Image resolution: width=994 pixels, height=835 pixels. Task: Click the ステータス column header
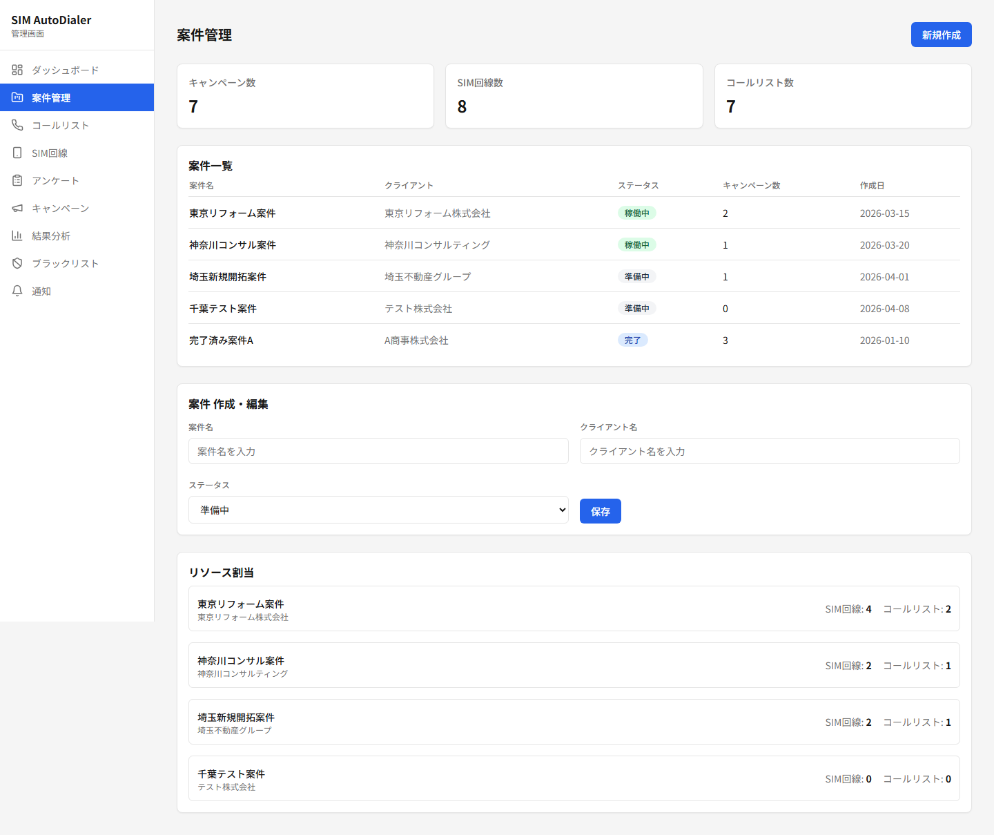pos(638,185)
